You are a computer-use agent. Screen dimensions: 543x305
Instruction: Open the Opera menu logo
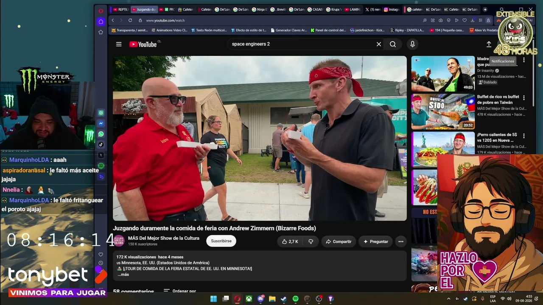pos(101,11)
